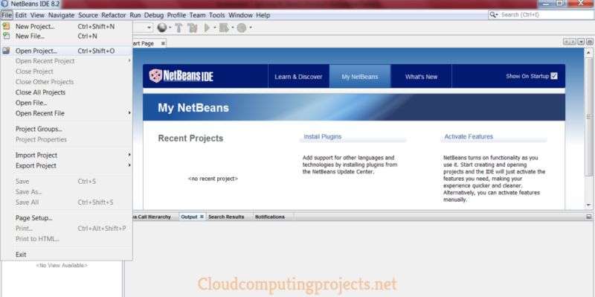The width and height of the screenshot is (595, 297).
Task: Click the Install Plugins link
Action: [323, 136]
